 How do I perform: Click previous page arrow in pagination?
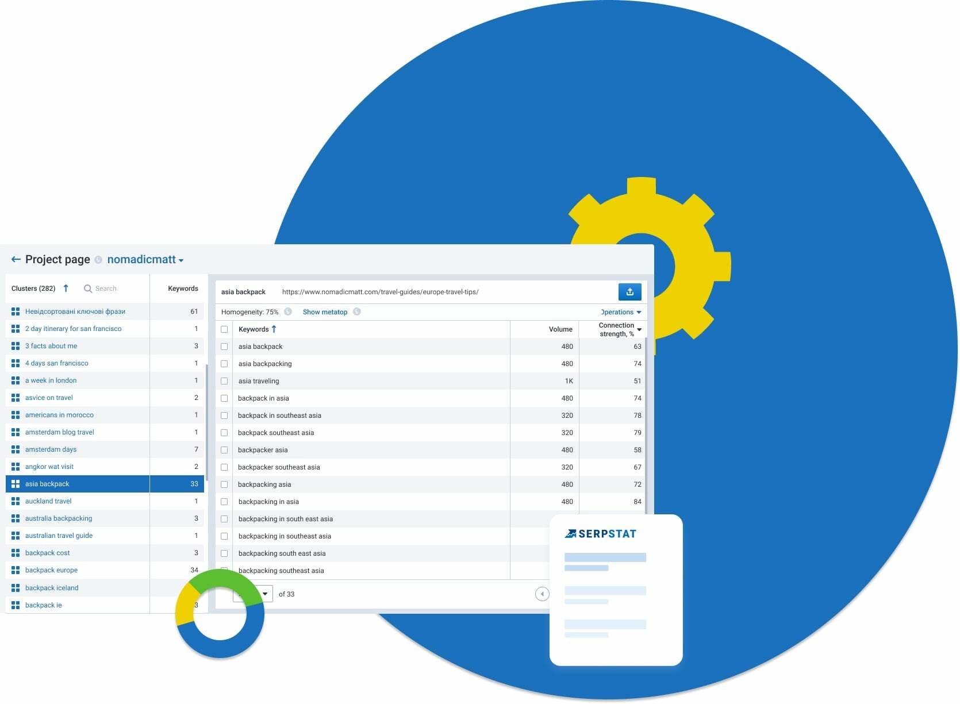542,594
